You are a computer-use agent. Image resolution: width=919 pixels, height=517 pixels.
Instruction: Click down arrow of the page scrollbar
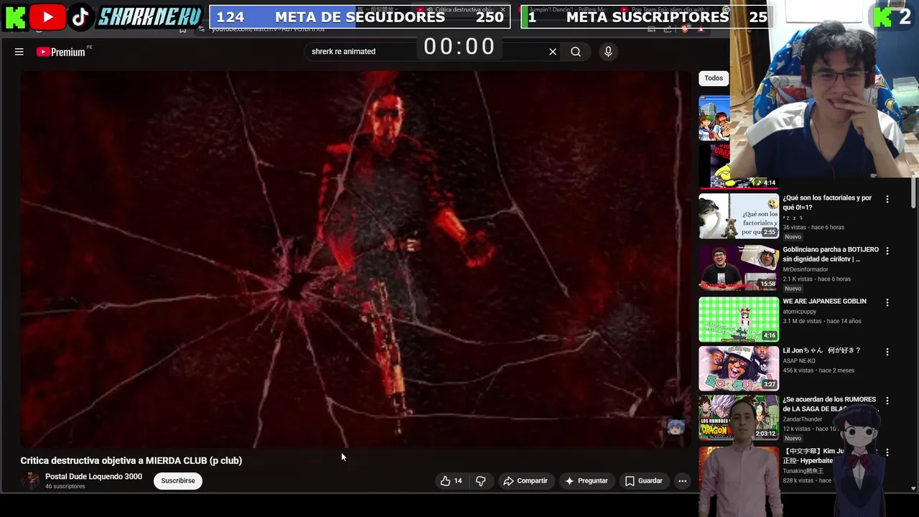[913, 488]
